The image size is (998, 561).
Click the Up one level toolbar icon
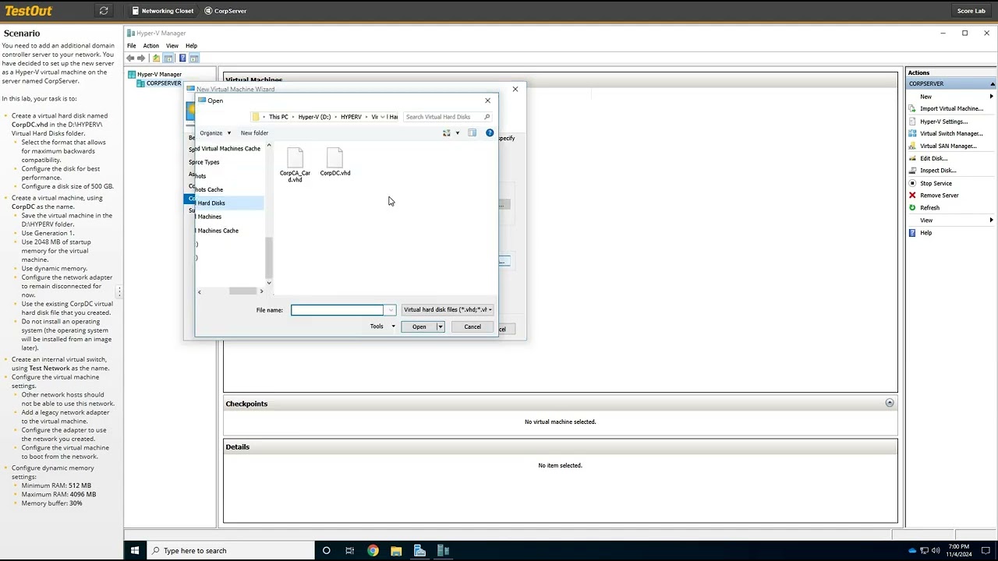click(156, 58)
